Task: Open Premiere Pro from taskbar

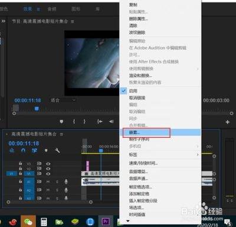Action: tap(106, 222)
